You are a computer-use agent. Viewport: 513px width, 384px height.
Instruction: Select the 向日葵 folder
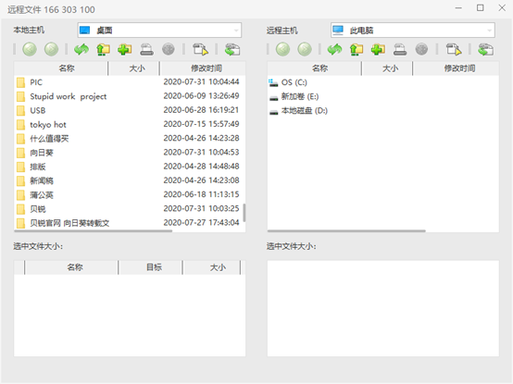click(42, 153)
